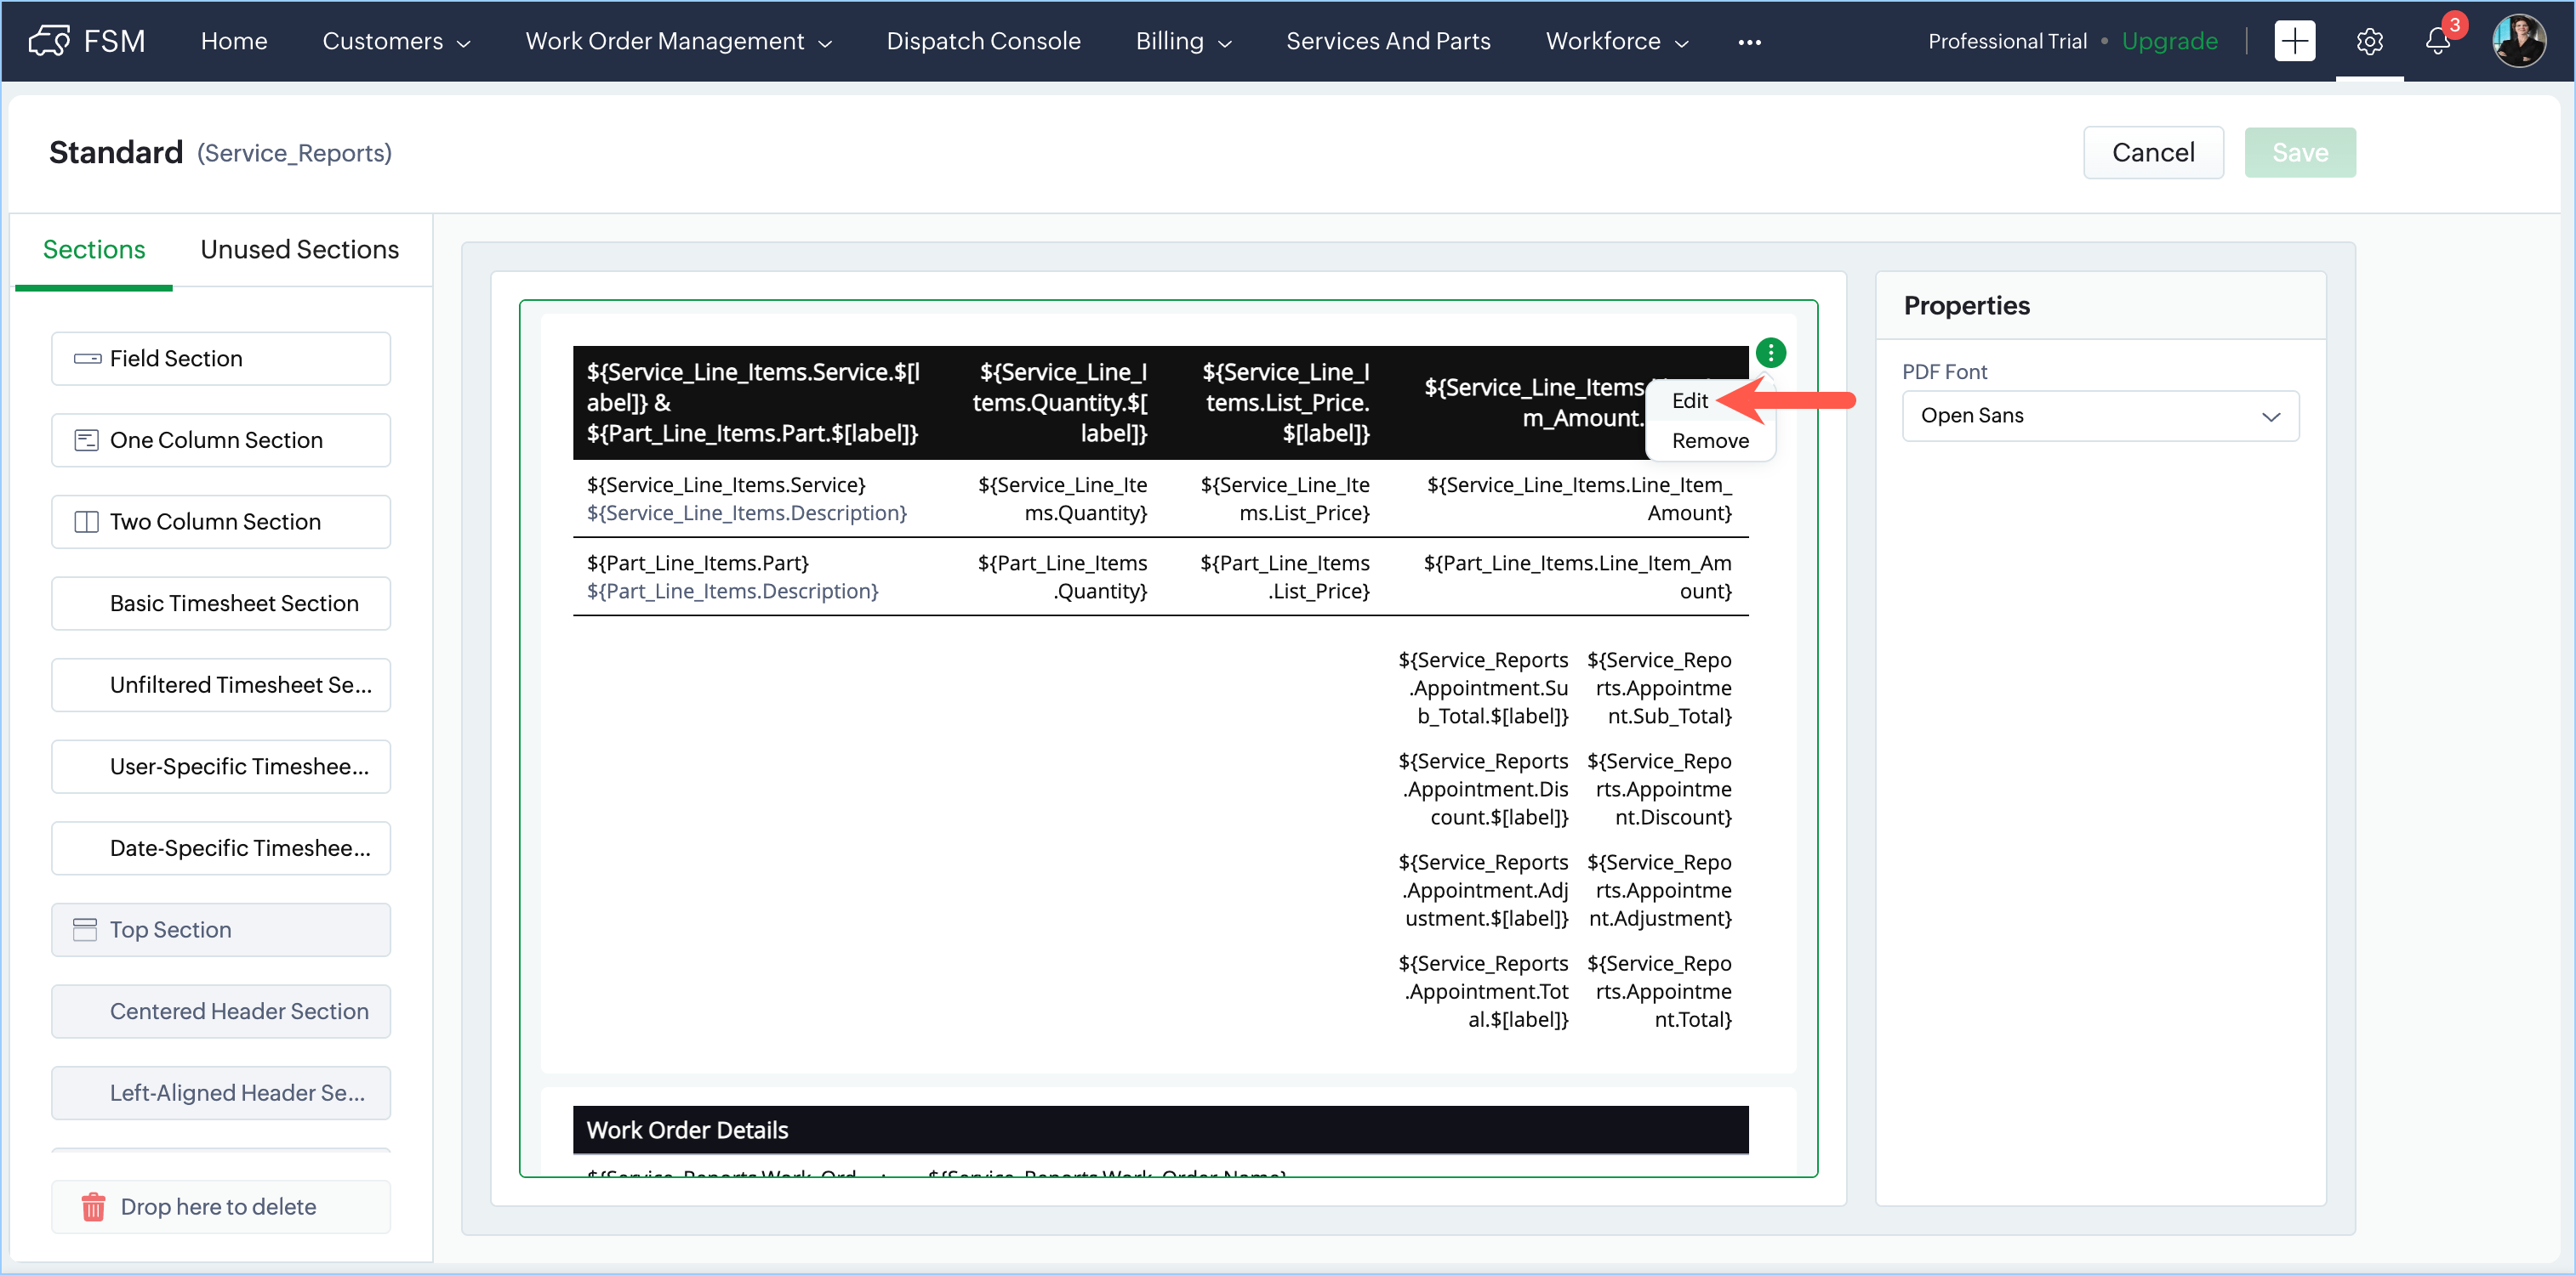The width and height of the screenshot is (2576, 1275).
Task: Open the PDF Font Open Sans dropdown
Action: (x=2100, y=416)
